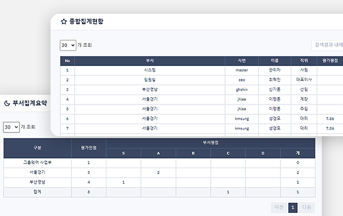Click the 구분 column header
The image size is (343, 216).
tap(37, 148)
